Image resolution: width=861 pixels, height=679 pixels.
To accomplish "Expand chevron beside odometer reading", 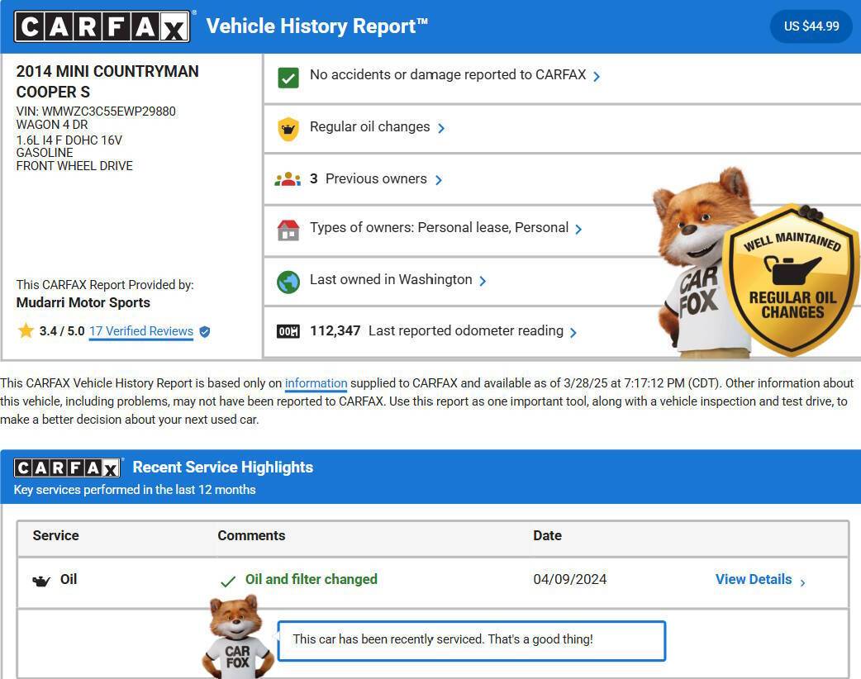I will click(573, 333).
